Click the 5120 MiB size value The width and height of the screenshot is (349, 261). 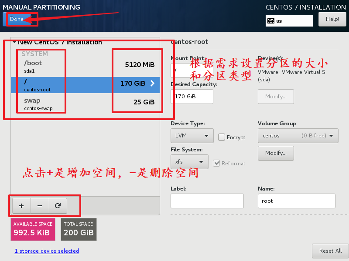click(140, 65)
